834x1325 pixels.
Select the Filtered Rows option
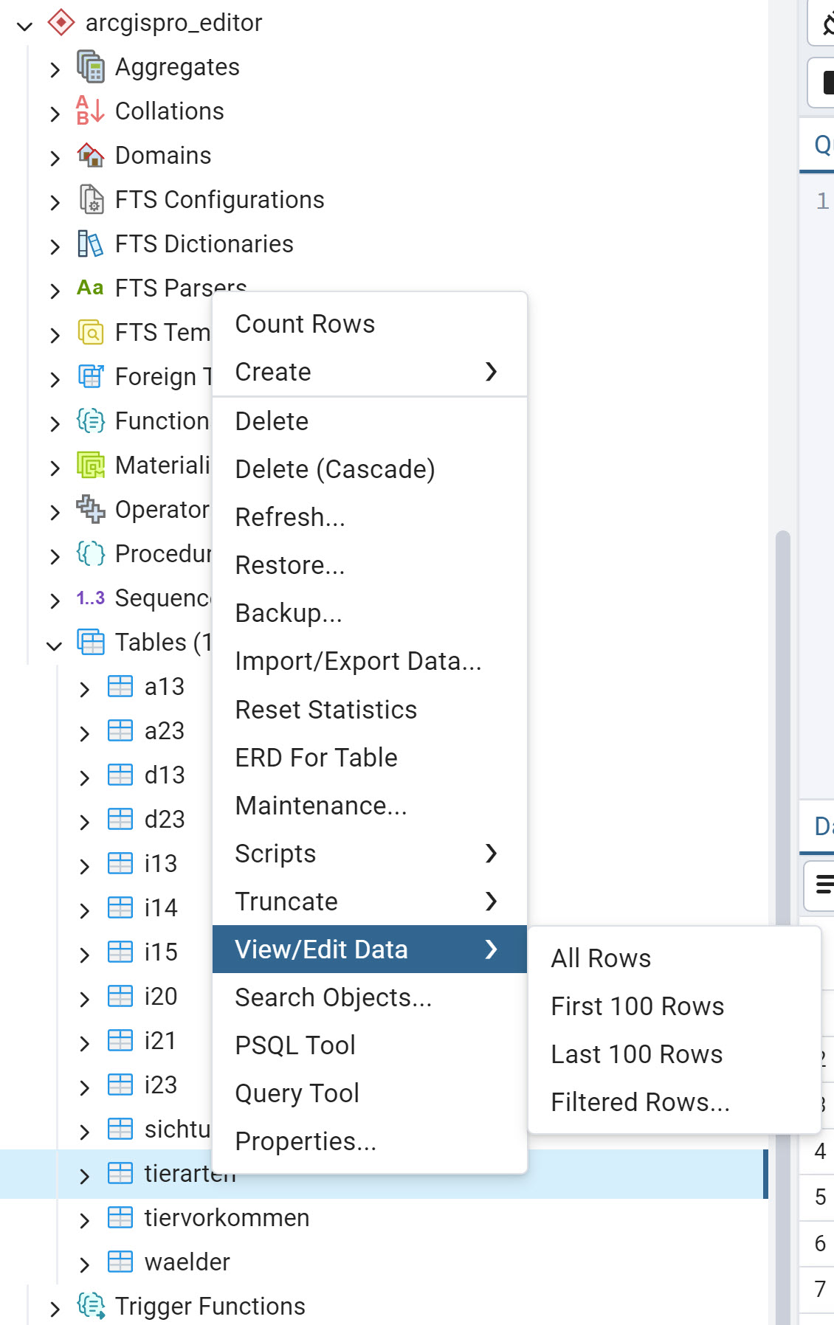[x=640, y=1102]
